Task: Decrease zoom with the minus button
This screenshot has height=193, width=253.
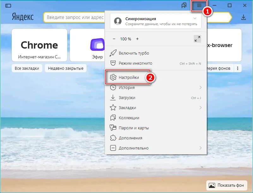Action: 114,39
